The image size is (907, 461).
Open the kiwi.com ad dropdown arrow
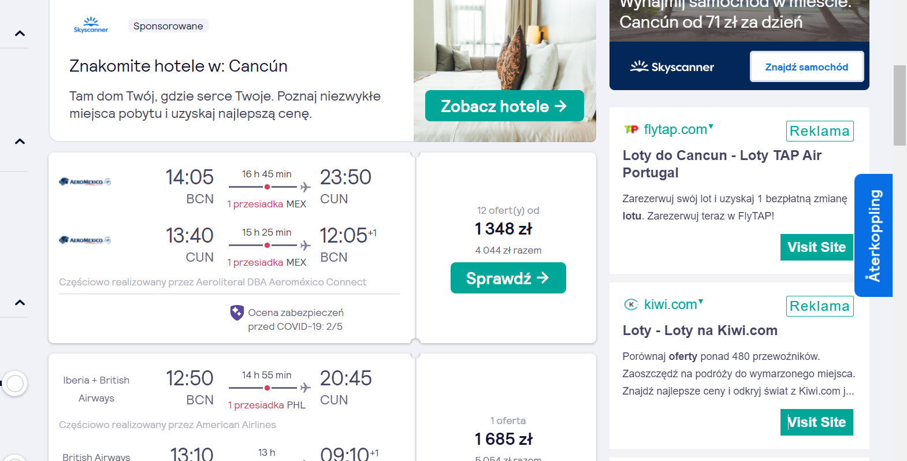pyautogui.click(x=701, y=301)
